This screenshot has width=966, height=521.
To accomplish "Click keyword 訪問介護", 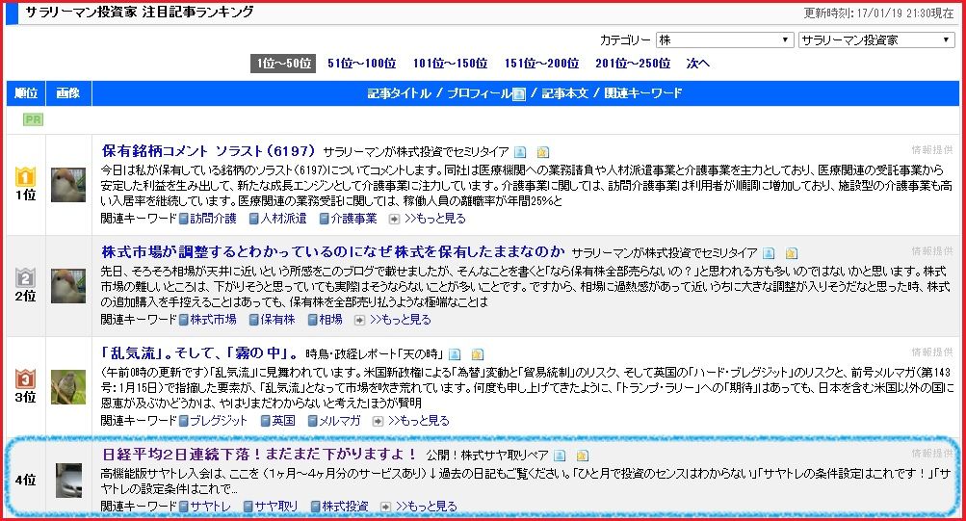I will click(213, 218).
